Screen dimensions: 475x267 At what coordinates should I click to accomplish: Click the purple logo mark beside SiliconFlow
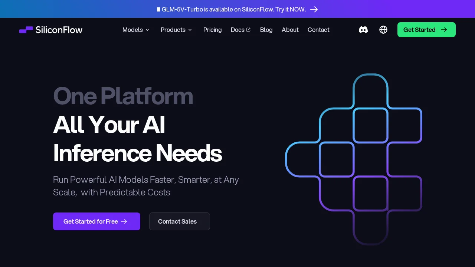coord(26,30)
